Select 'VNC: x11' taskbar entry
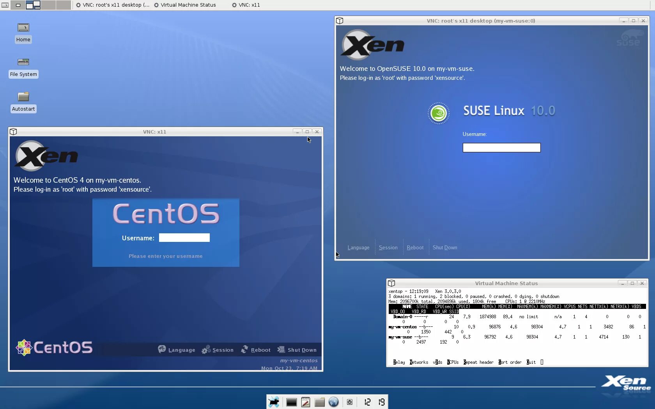This screenshot has width=655, height=409. 246,5
